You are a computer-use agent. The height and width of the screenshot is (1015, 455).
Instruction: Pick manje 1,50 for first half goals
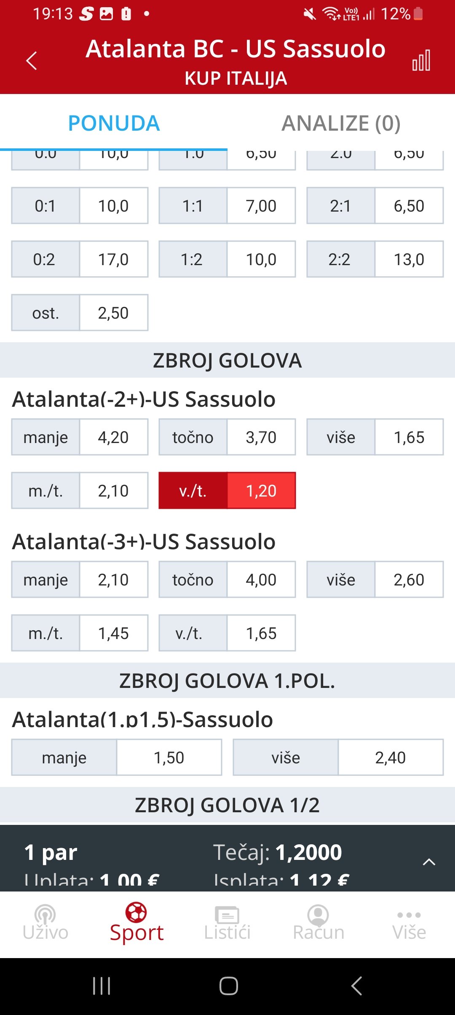117,757
